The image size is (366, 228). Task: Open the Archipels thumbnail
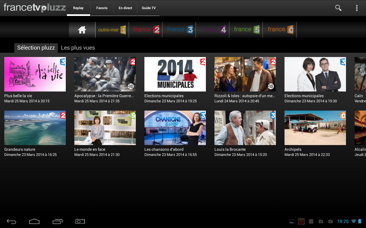(x=315, y=128)
